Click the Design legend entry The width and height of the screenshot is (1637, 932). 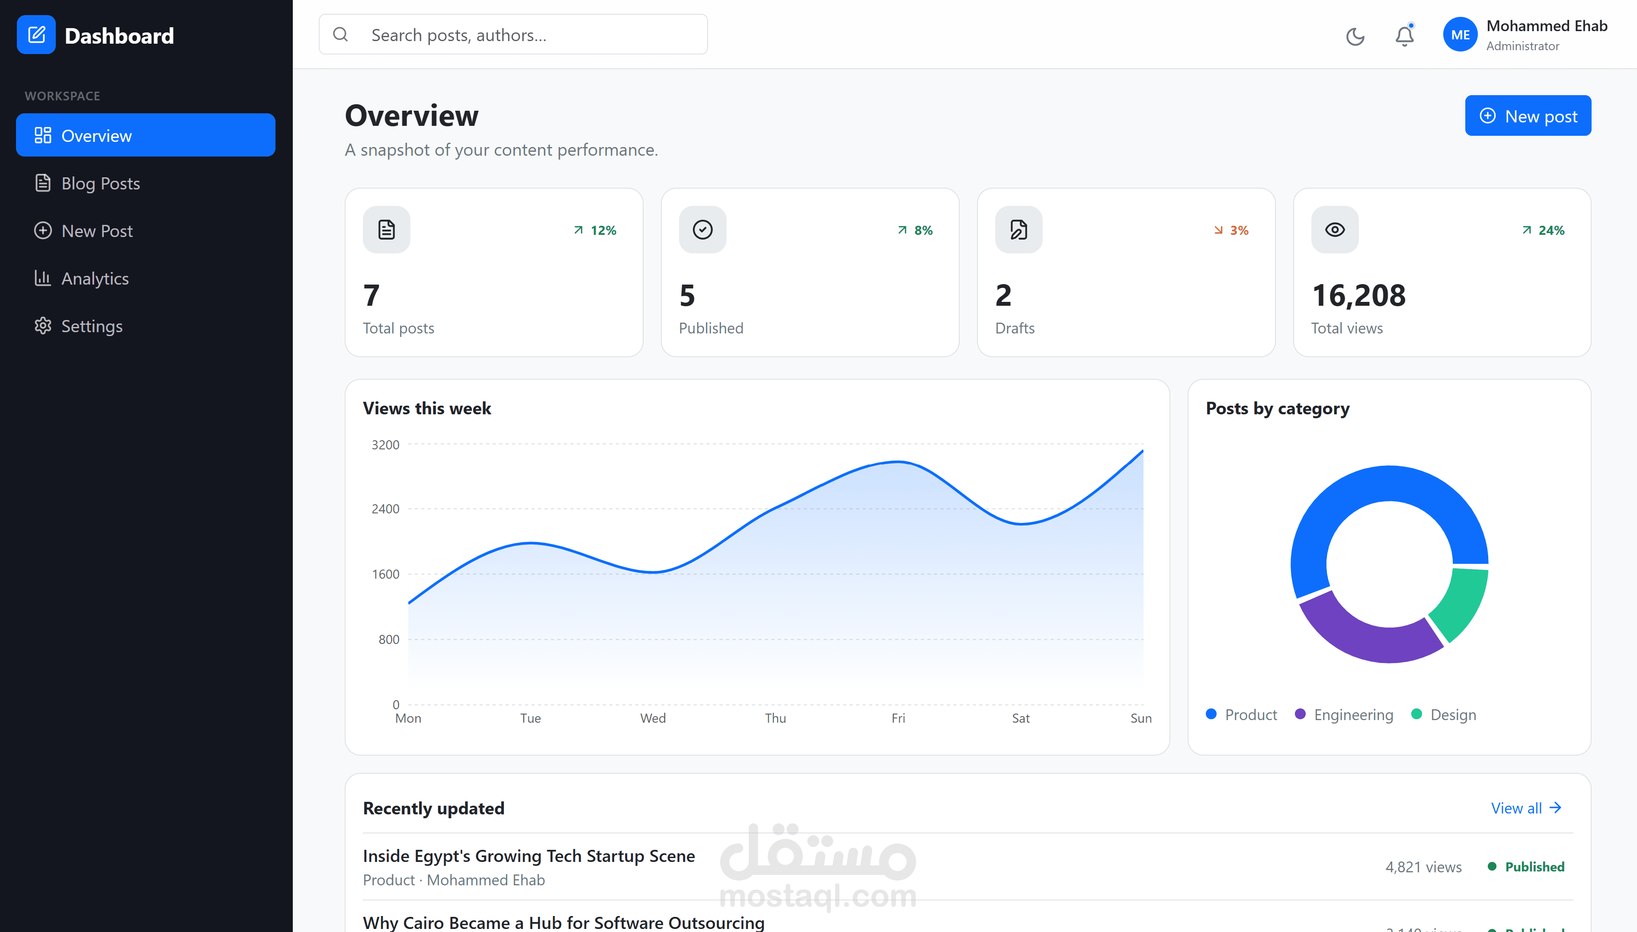(1444, 714)
